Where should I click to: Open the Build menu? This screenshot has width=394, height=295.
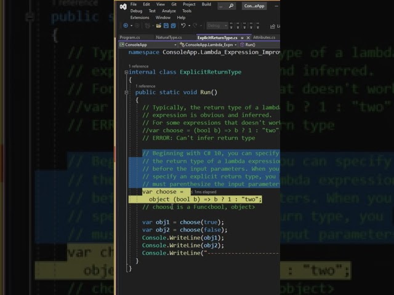206,4
